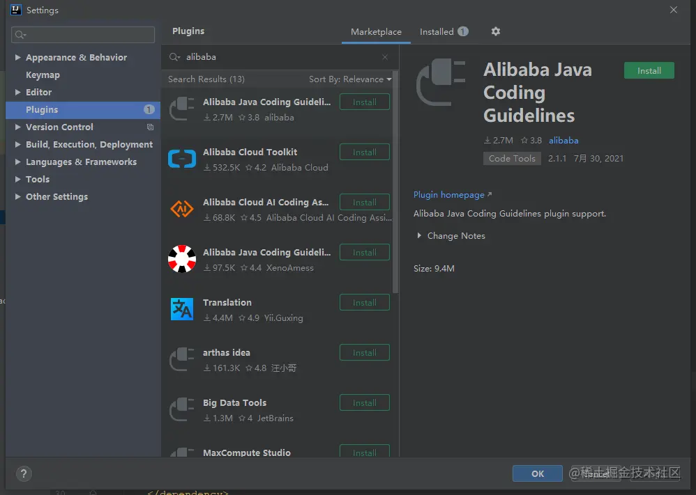
Task: Install Alibaba Cloud AI Coding Assistant
Action: click(x=365, y=202)
